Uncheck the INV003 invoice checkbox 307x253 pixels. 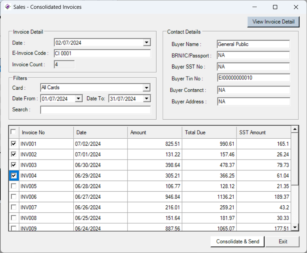tap(14, 165)
